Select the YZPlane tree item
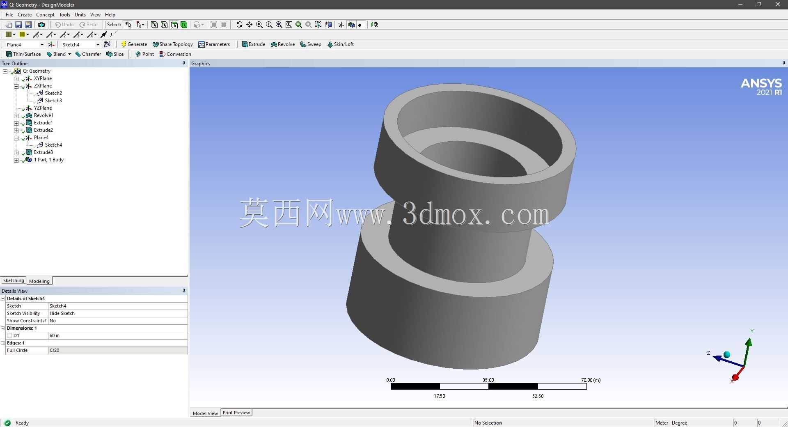The image size is (788, 427). coord(43,108)
